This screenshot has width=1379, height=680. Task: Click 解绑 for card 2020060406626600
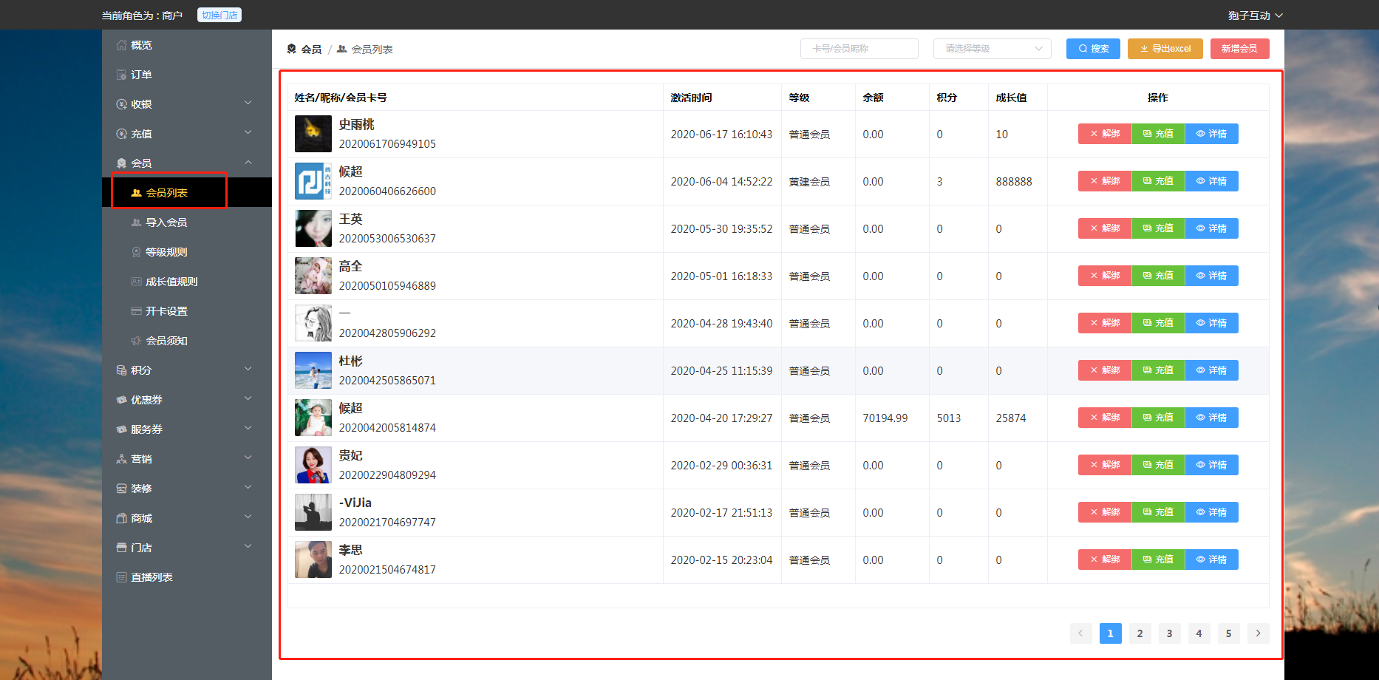pyautogui.click(x=1105, y=181)
